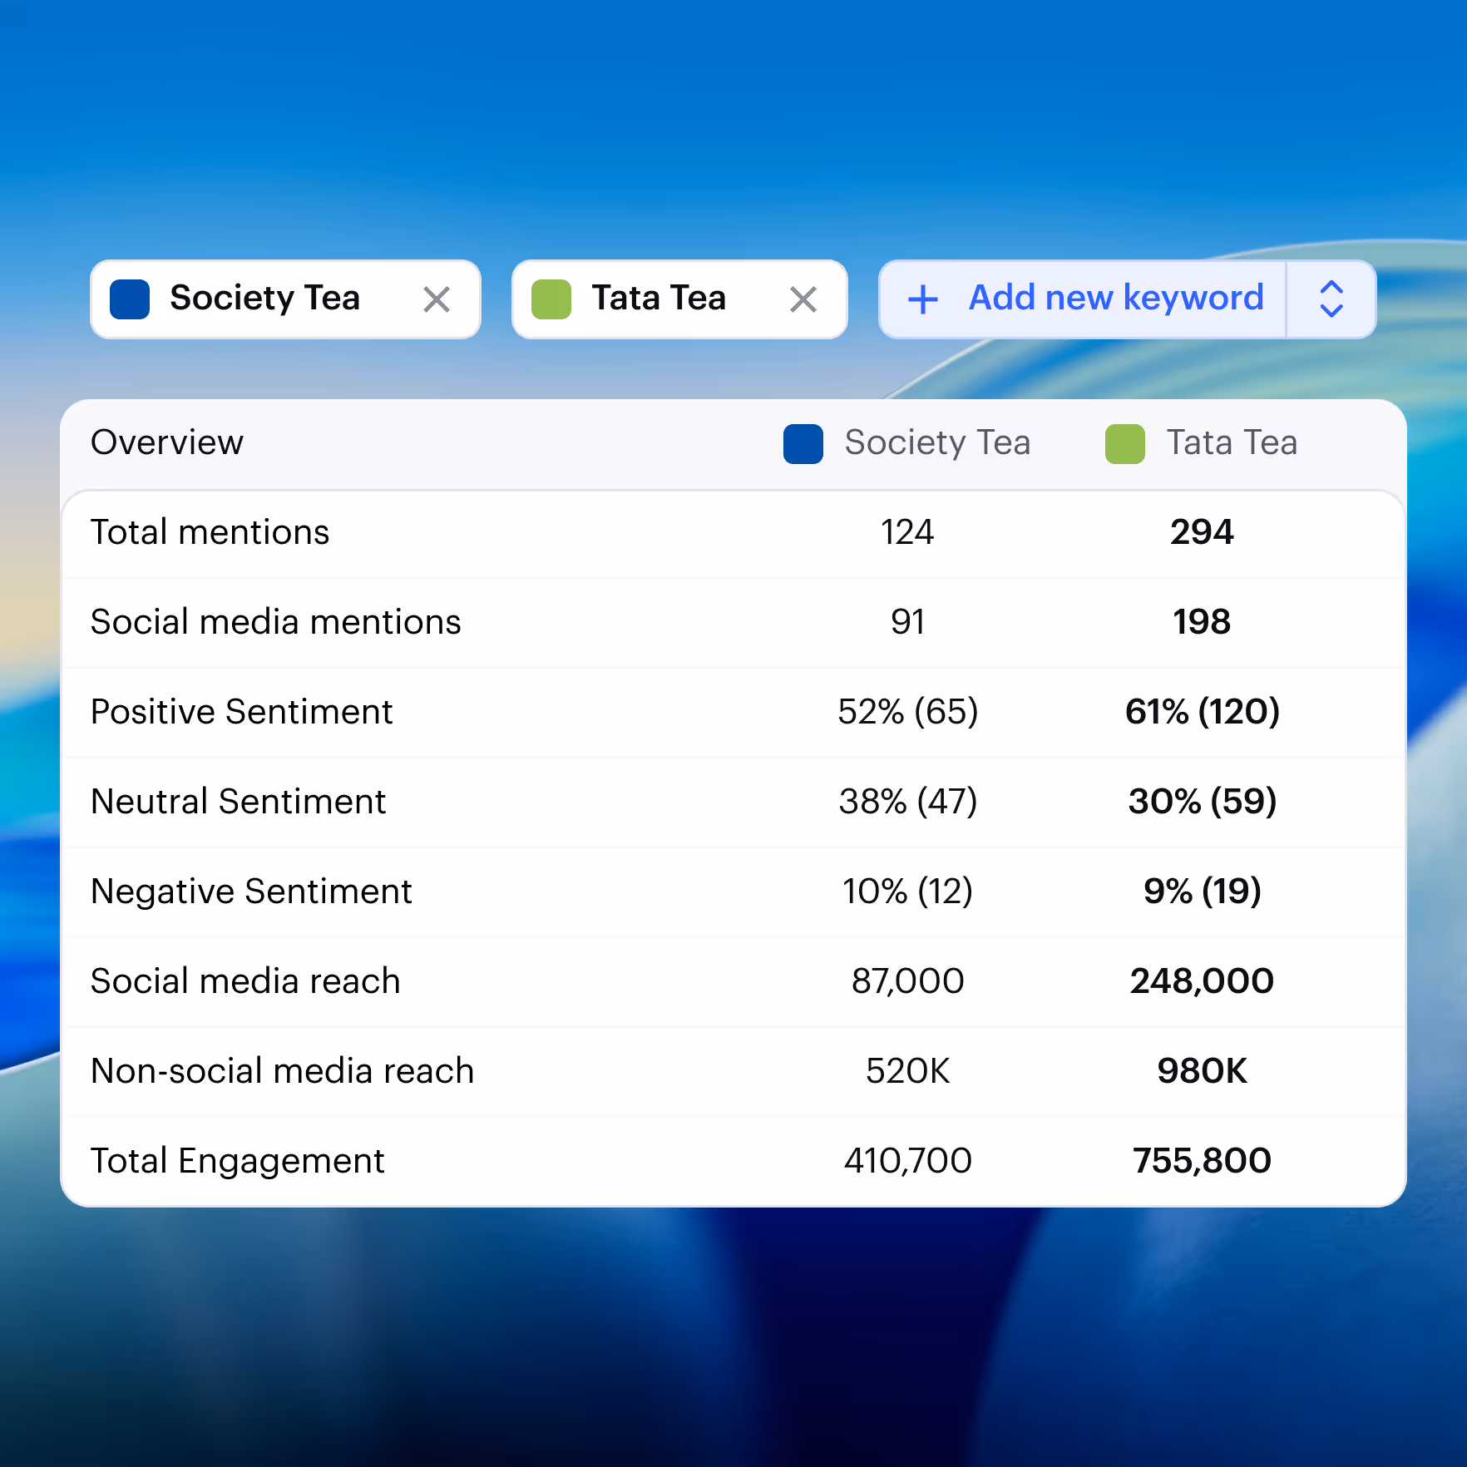Click Tata Tea total mentions 294
The image size is (1467, 1467).
(x=1202, y=532)
